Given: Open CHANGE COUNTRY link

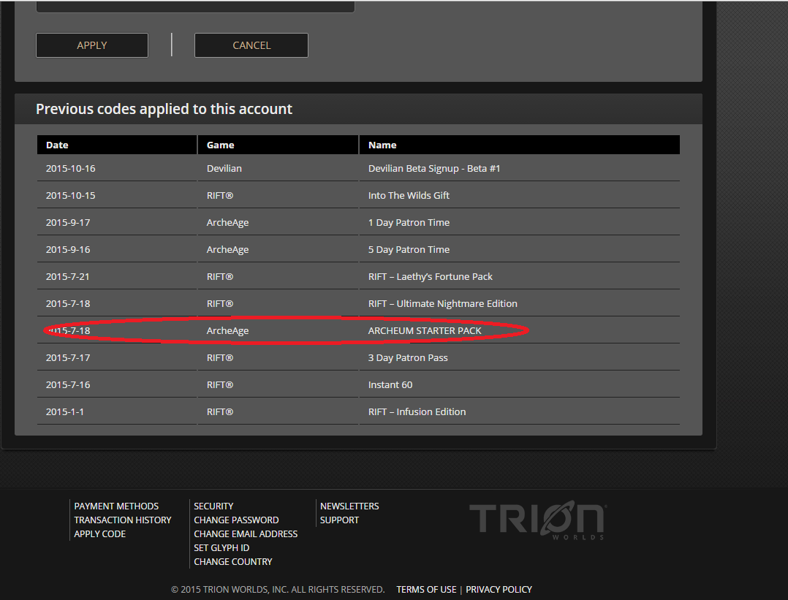Looking at the screenshot, I should coord(233,562).
